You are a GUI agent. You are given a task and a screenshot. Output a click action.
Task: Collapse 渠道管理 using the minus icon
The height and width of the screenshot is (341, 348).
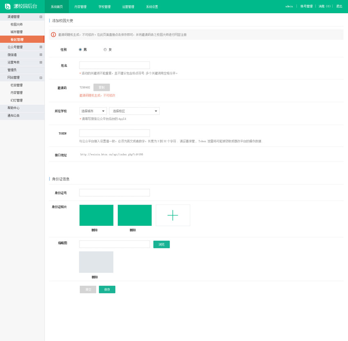tap(41, 17)
